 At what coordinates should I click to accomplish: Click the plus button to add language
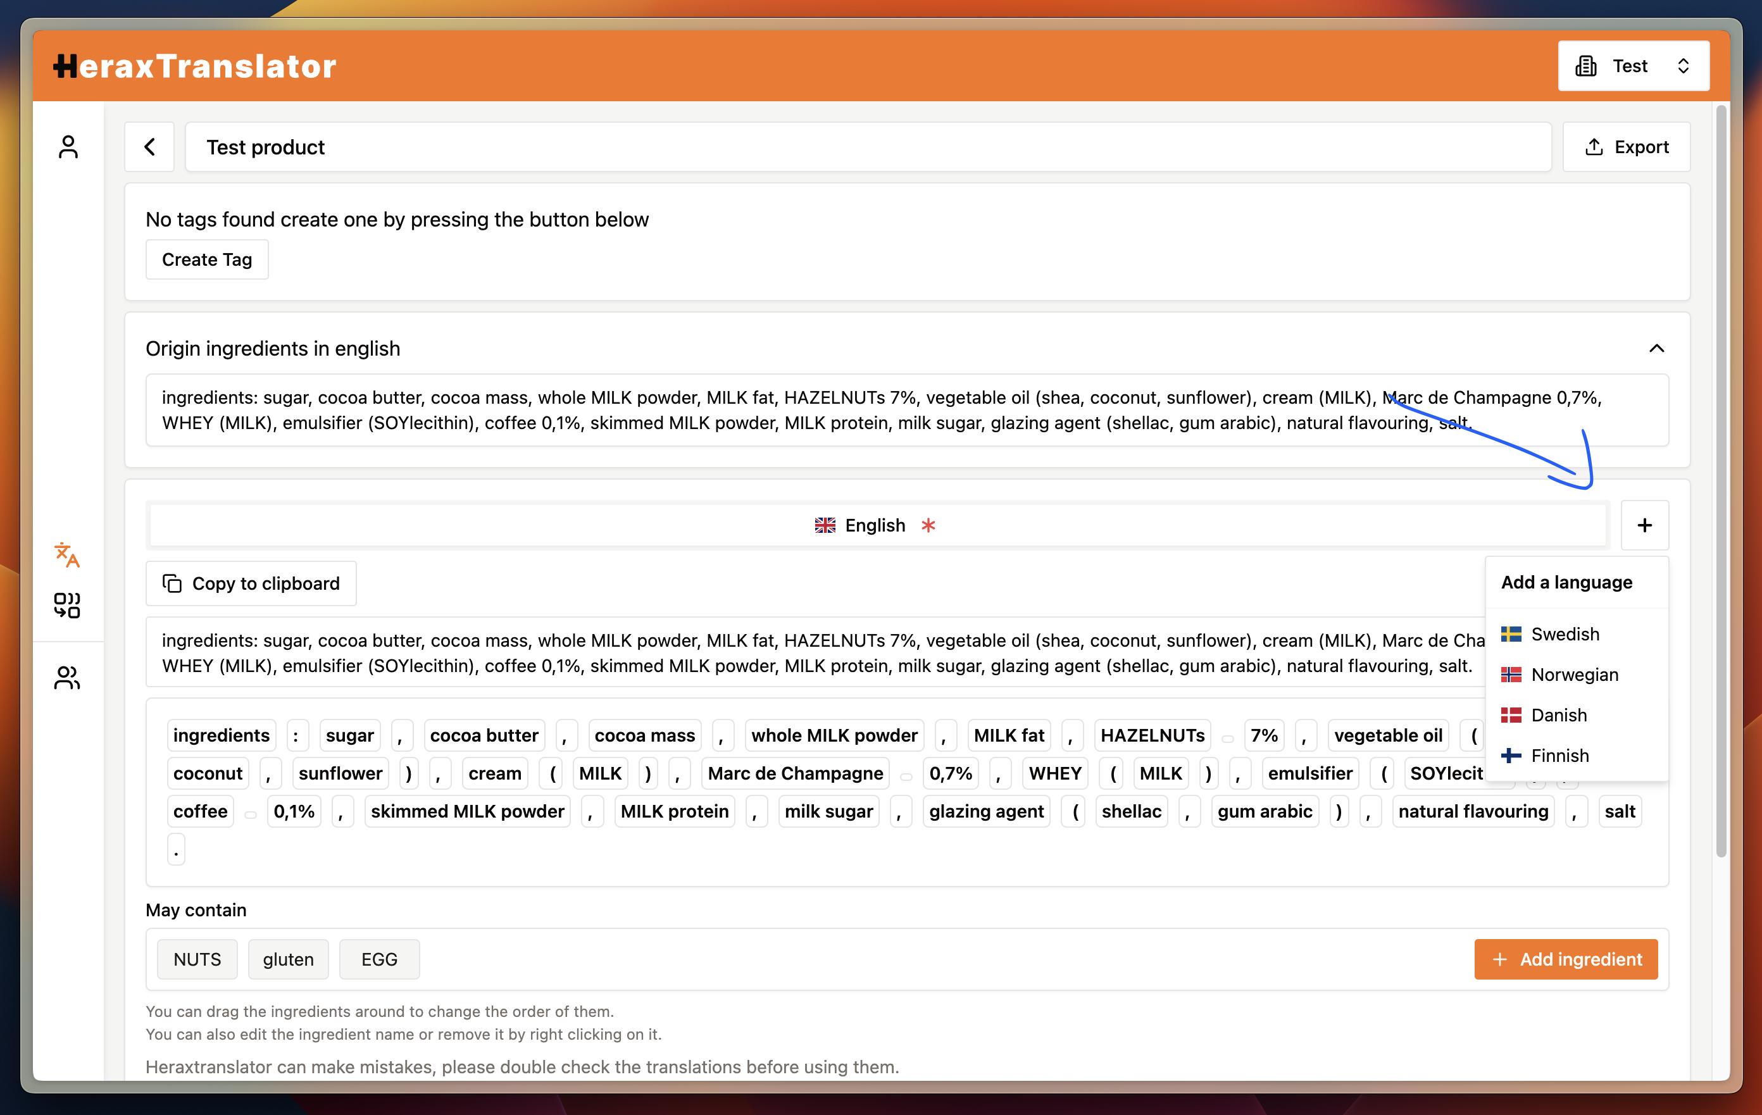pos(1645,524)
